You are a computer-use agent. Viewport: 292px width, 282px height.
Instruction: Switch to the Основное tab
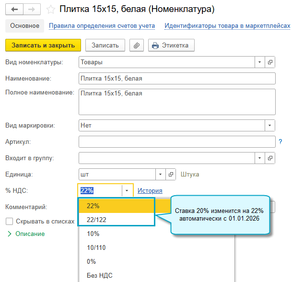coord(24,26)
